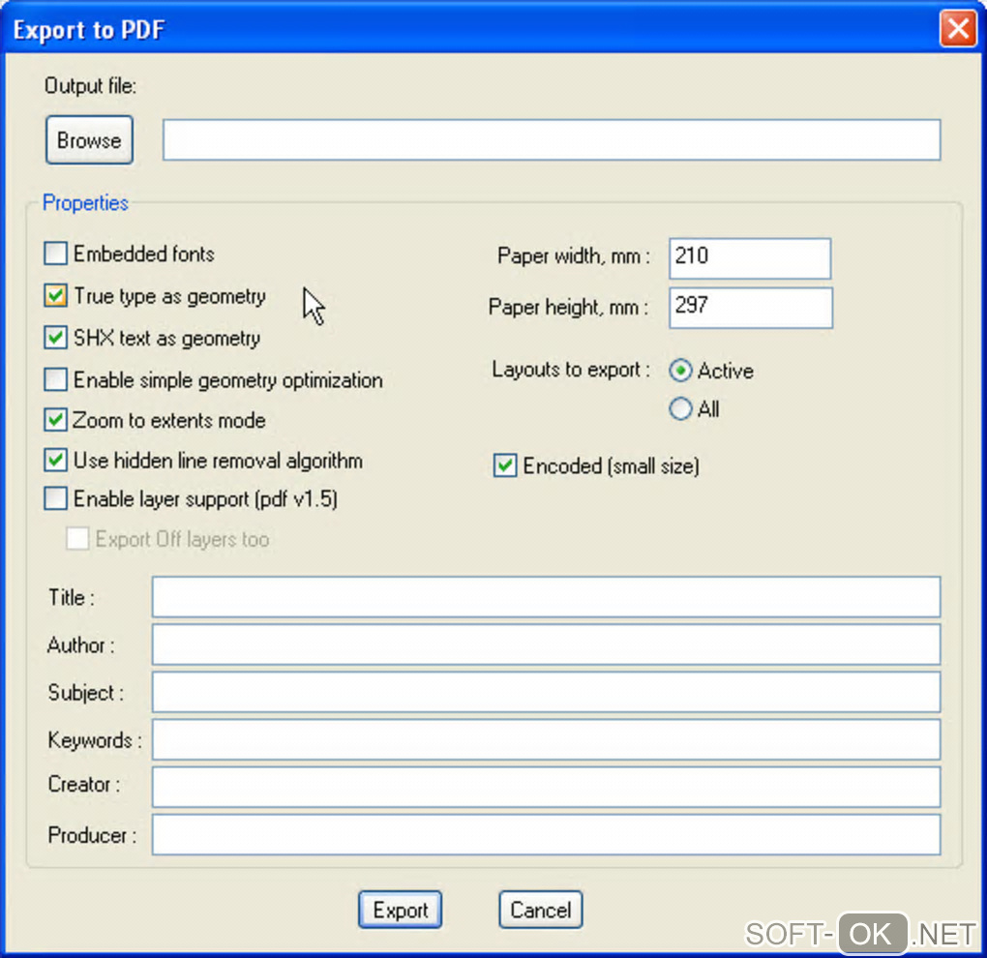
Task: Enable simple geometry optimization checkbox
Action: pos(55,380)
